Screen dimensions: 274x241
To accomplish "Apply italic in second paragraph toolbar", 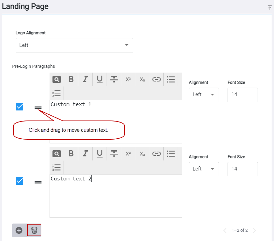I will click(x=85, y=154).
